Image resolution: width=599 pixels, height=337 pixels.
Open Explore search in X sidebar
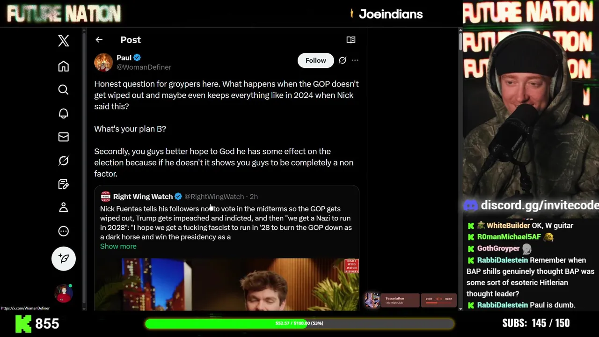pyautogui.click(x=64, y=90)
